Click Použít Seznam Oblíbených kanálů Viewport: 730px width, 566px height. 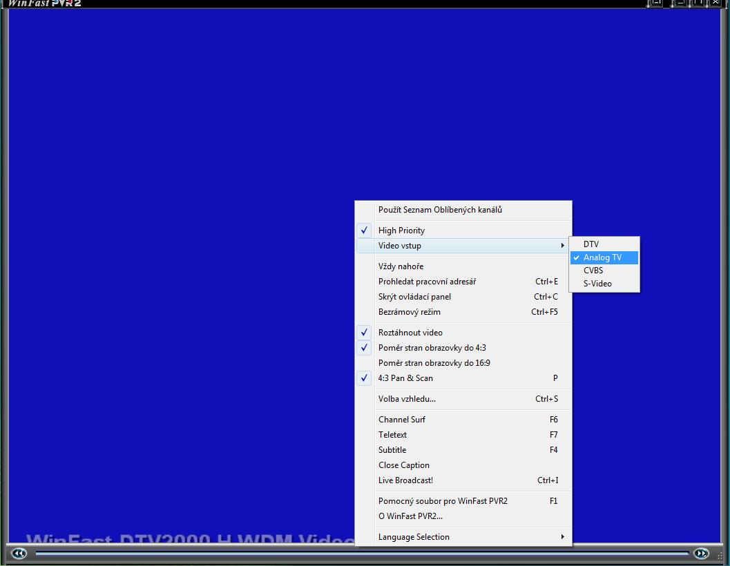tap(440, 210)
